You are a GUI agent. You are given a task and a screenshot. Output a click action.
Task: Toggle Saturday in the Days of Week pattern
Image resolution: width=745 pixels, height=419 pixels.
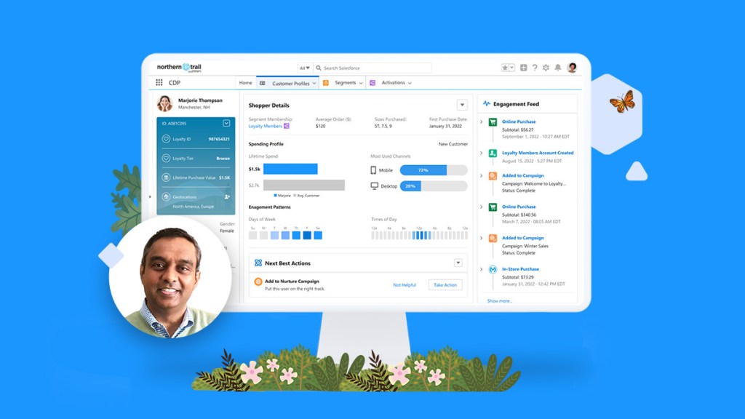(317, 235)
